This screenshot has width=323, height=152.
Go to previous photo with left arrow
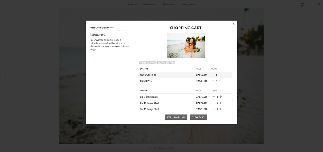(5, 77)
